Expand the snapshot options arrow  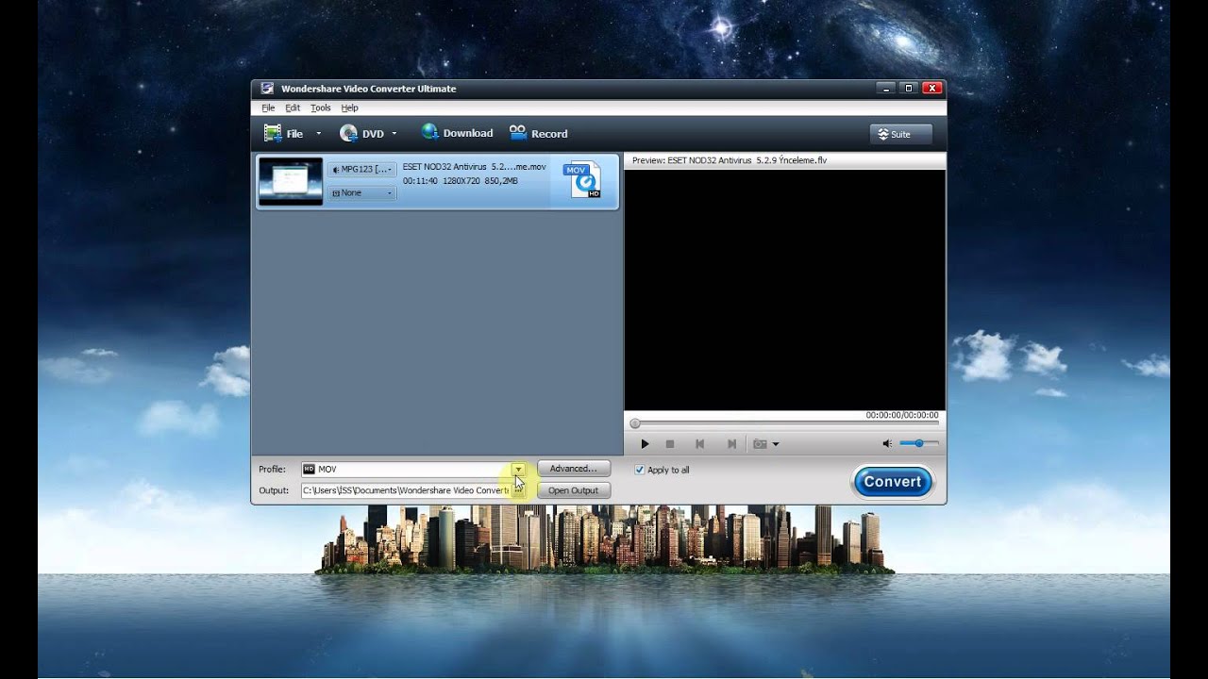point(776,444)
